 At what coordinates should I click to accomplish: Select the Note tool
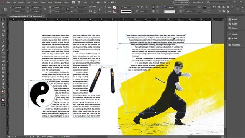(x=3, y=76)
